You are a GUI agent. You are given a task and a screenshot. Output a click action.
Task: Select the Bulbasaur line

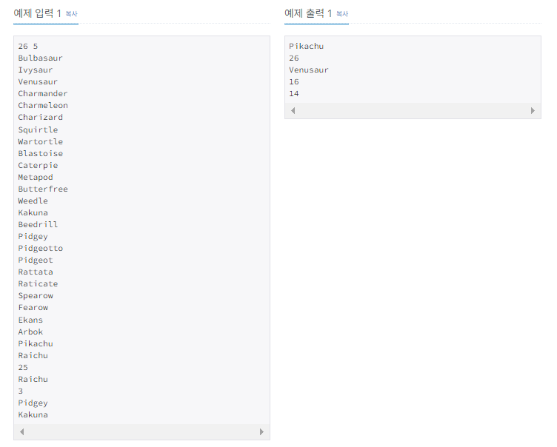point(41,58)
